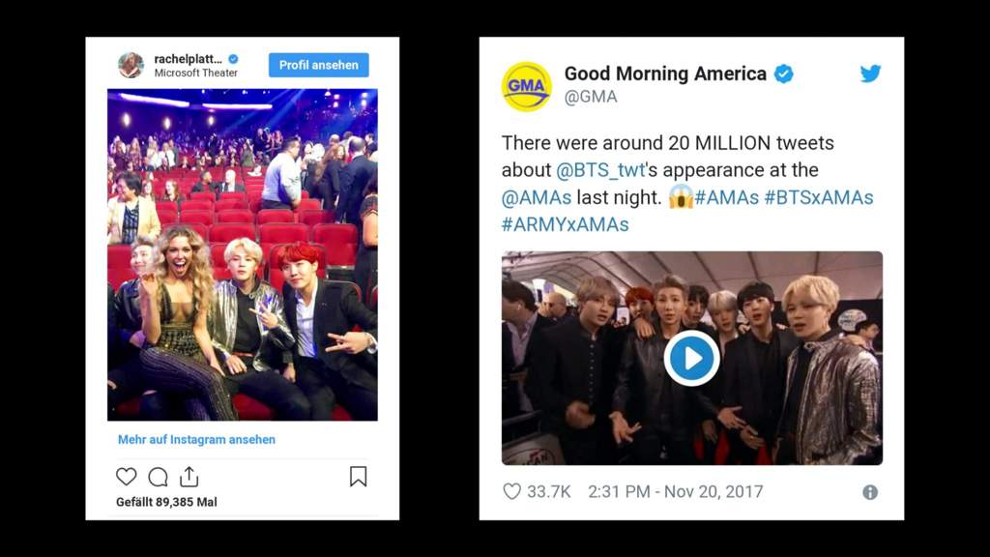Click the GMA profile avatar
This screenshot has height=557, width=990.
click(526, 86)
